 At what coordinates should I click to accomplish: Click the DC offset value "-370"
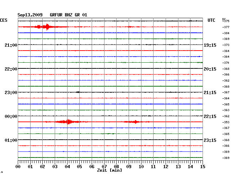point(226,63)
